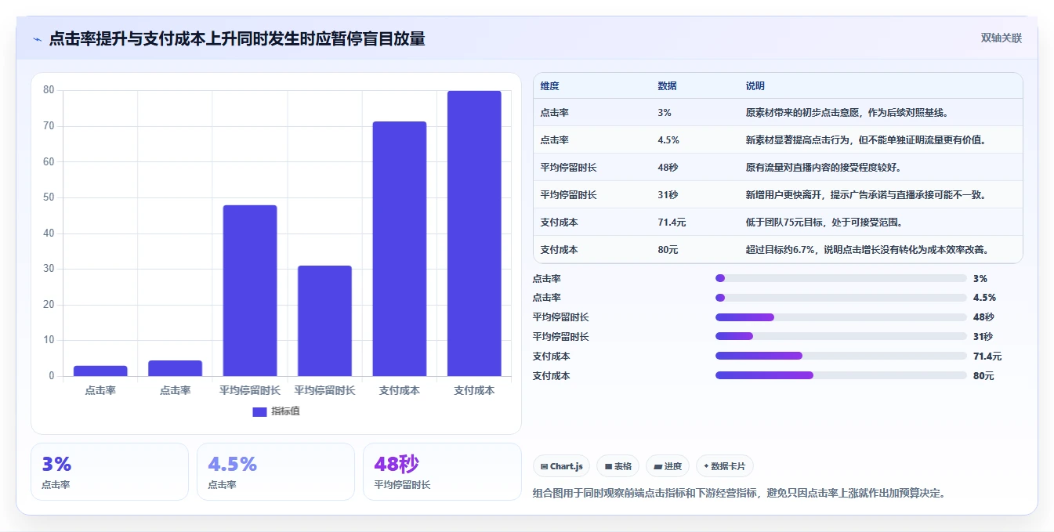Click the 31秒 progress bar

point(841,336)
